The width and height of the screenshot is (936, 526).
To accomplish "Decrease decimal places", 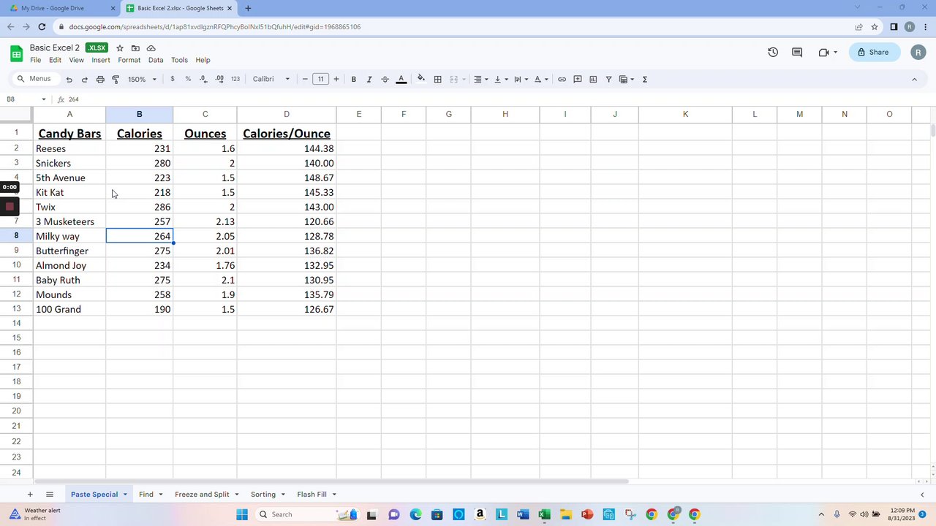I will pos(203,79).
